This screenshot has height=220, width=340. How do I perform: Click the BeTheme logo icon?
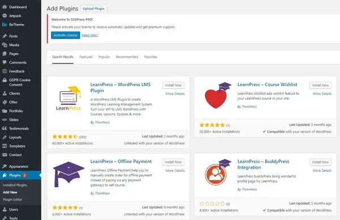coord(5,24)
